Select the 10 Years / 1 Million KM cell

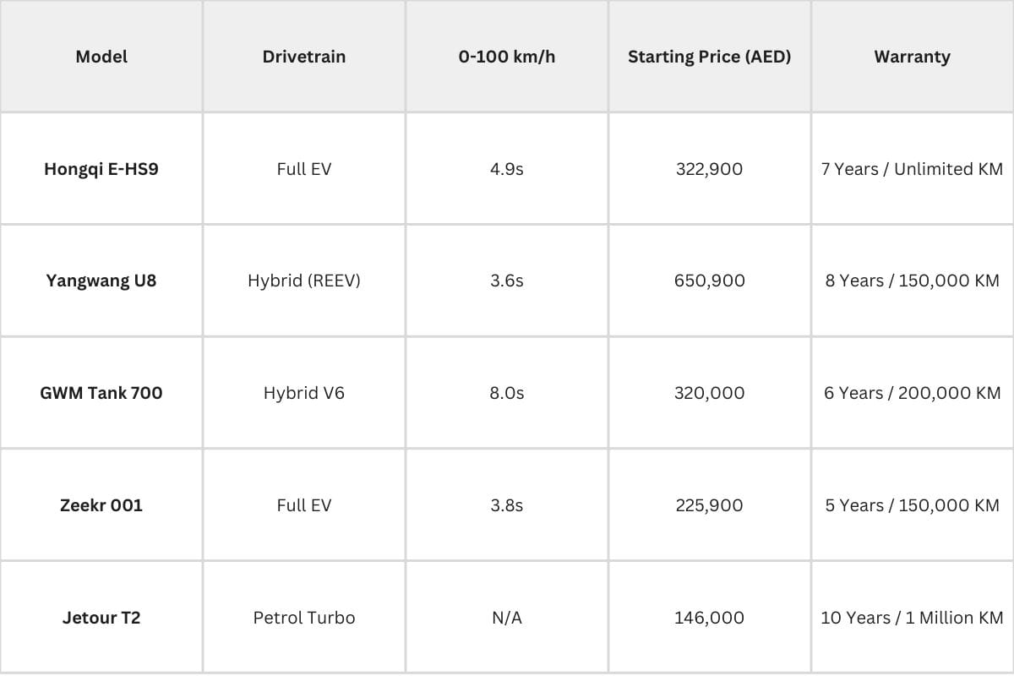coord(912,618)
